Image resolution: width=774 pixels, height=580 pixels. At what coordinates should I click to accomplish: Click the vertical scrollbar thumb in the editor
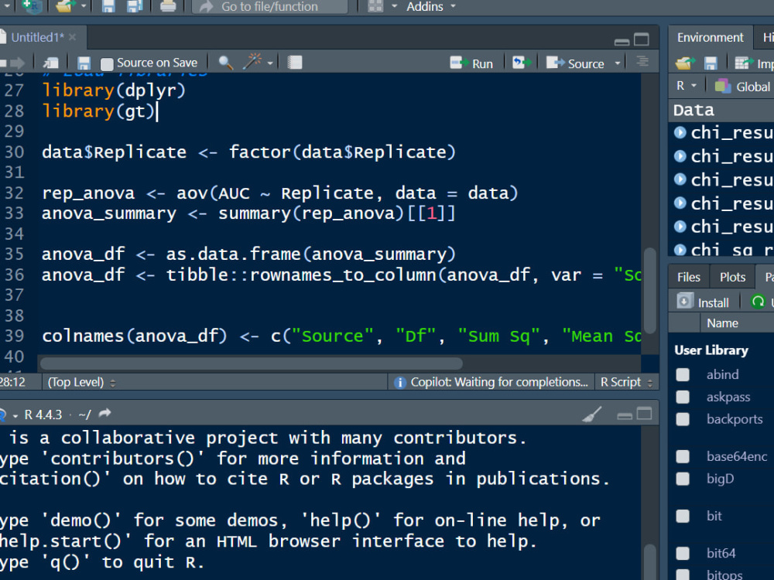click(650, 291)
